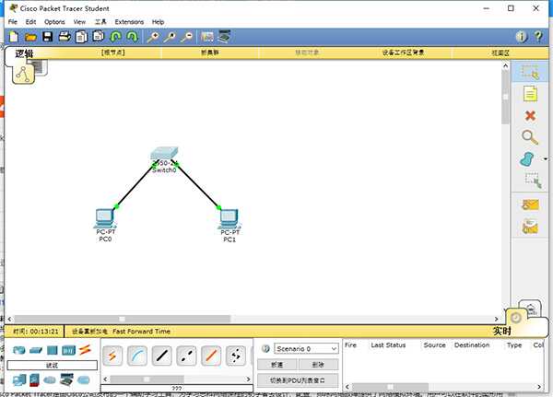The height and width of the screenshot is (397, 553).
Task: Expand the drawing shape tool arrow
Action: click(544, 159)
